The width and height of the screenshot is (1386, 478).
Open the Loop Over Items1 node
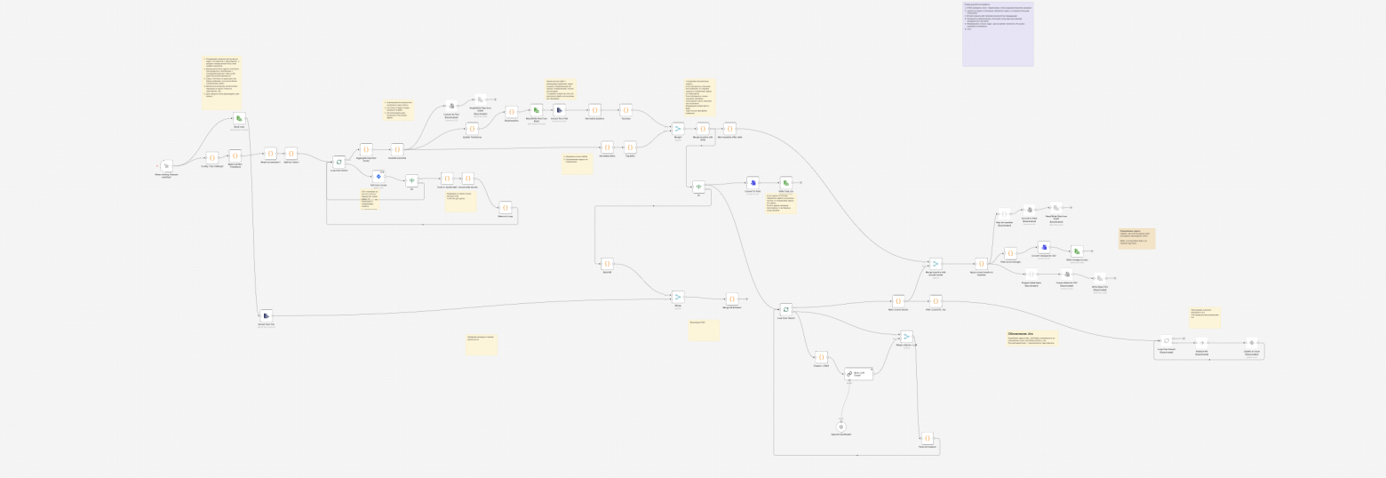pos(339,162)
